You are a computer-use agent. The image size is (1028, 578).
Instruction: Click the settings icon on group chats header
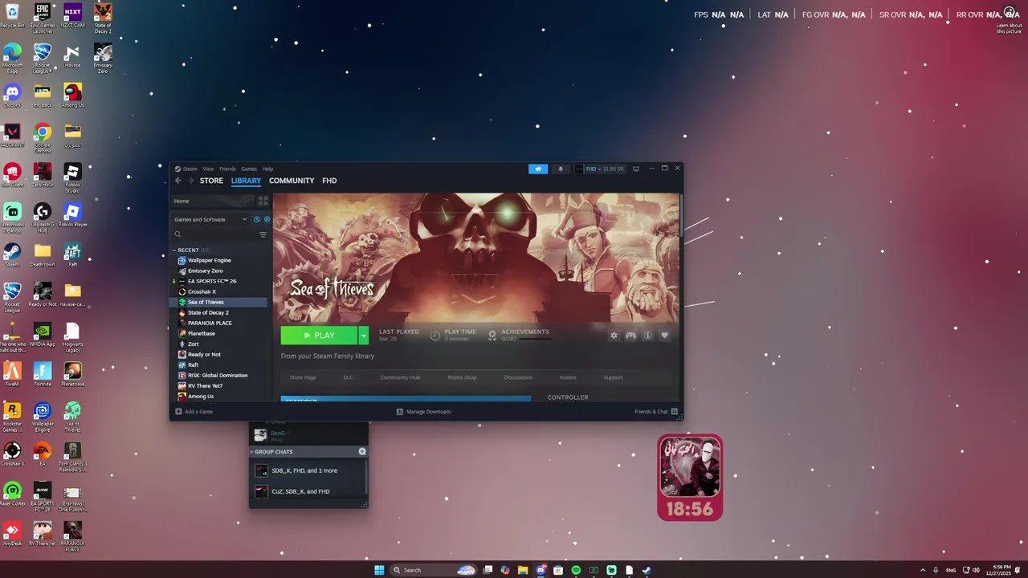point(362,451)
